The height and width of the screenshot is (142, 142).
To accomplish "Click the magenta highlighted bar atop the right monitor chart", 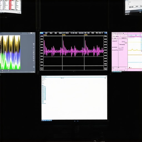I will point(135,37).
